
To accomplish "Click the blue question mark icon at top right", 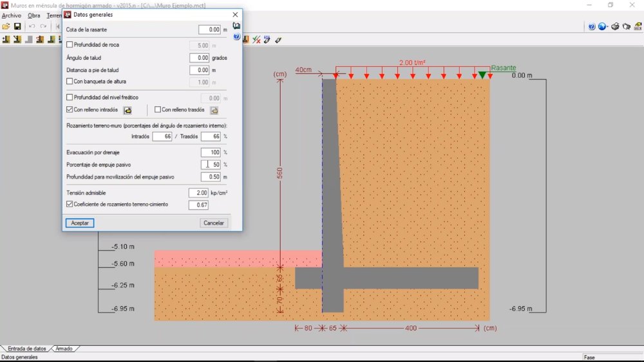I will (591, 26).
